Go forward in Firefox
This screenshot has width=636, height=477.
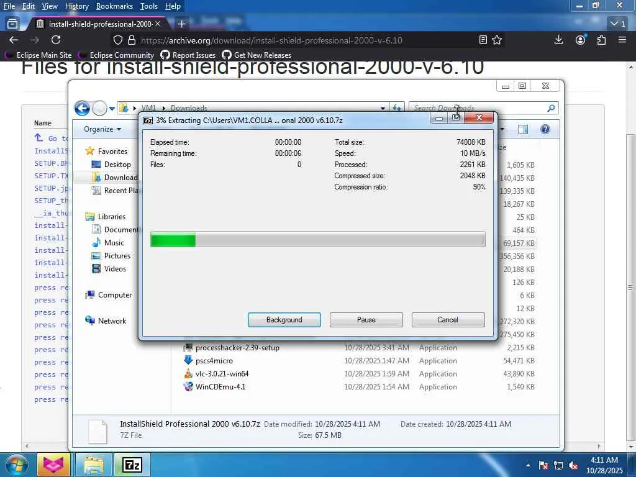tap(35, 40)
